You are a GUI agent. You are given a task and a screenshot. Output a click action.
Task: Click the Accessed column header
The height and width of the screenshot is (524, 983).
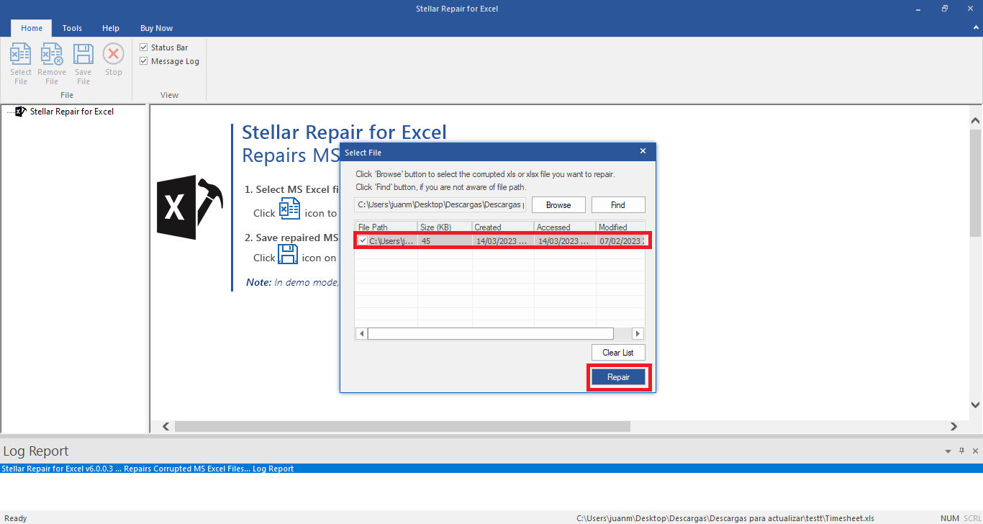pos(565,227)
